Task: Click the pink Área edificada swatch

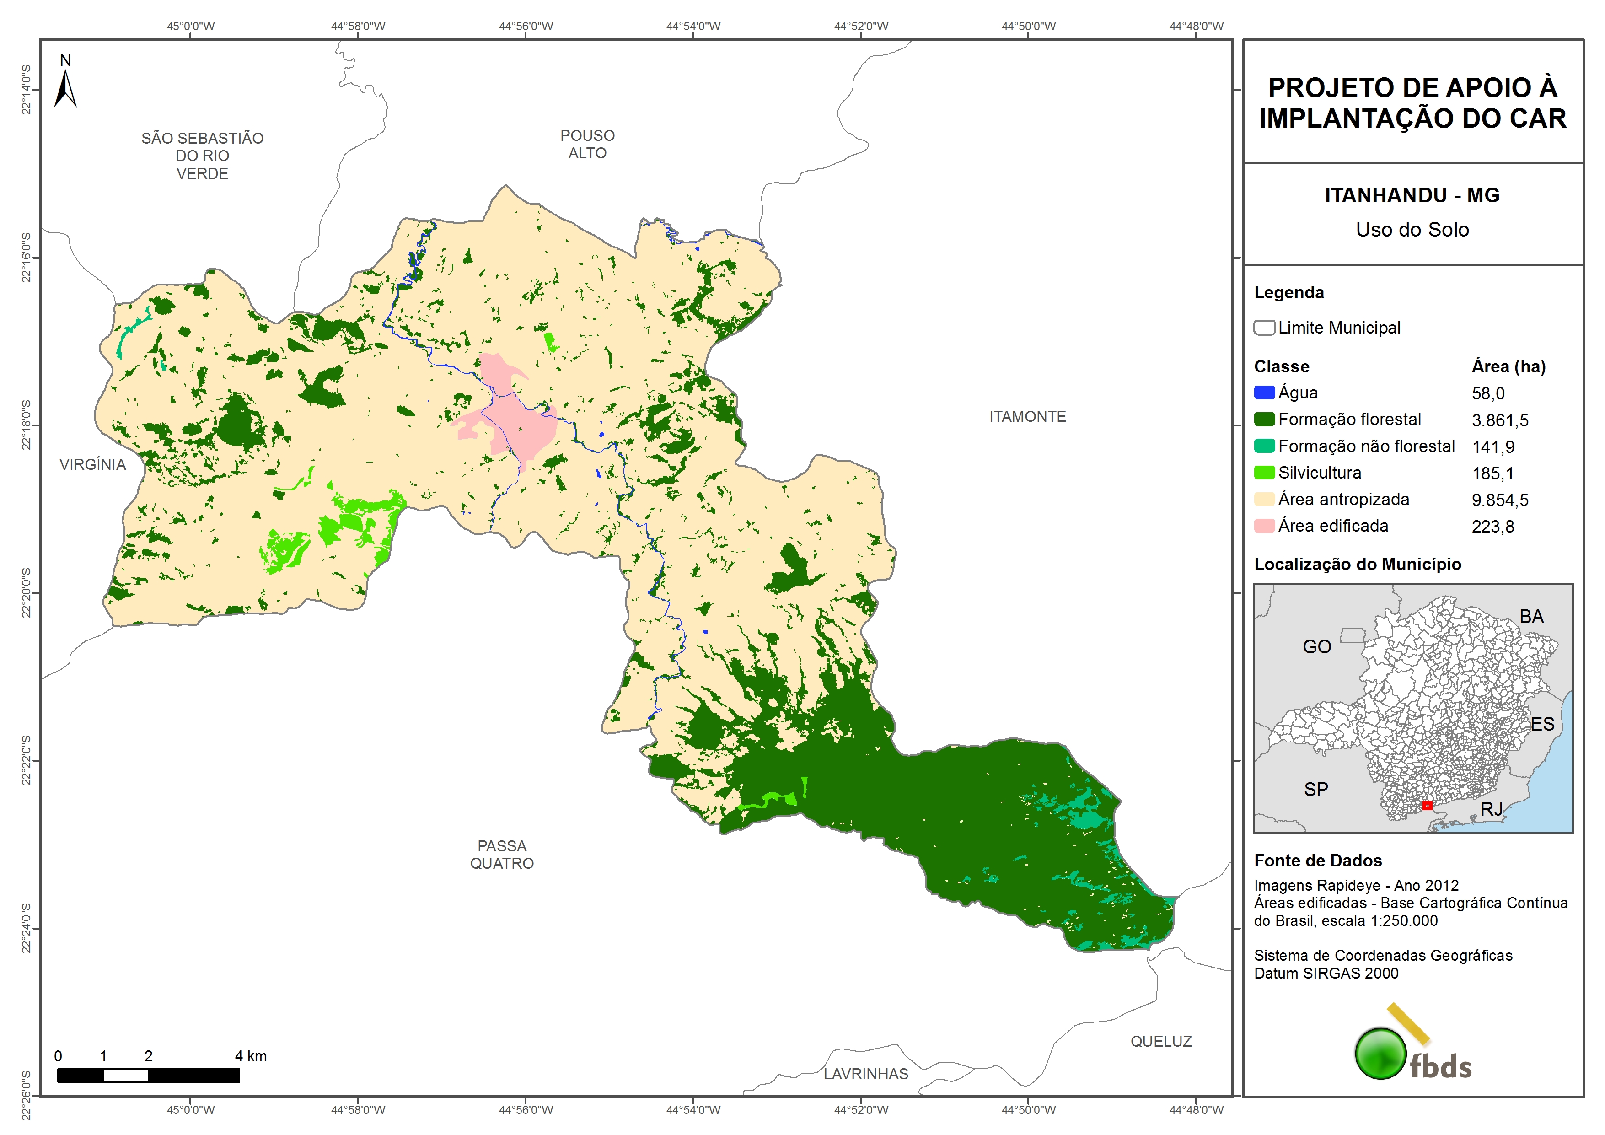Action: coord(1264,525)
